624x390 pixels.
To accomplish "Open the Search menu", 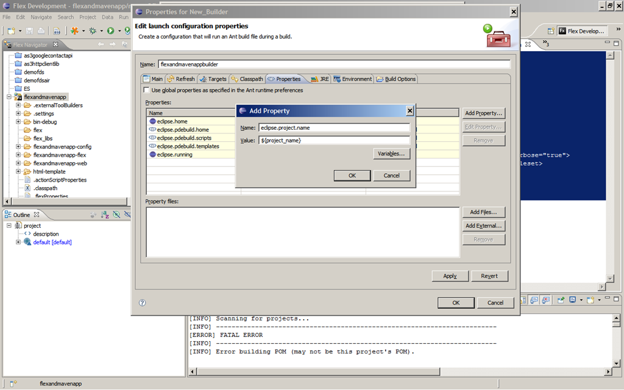I will coord(66,17).
